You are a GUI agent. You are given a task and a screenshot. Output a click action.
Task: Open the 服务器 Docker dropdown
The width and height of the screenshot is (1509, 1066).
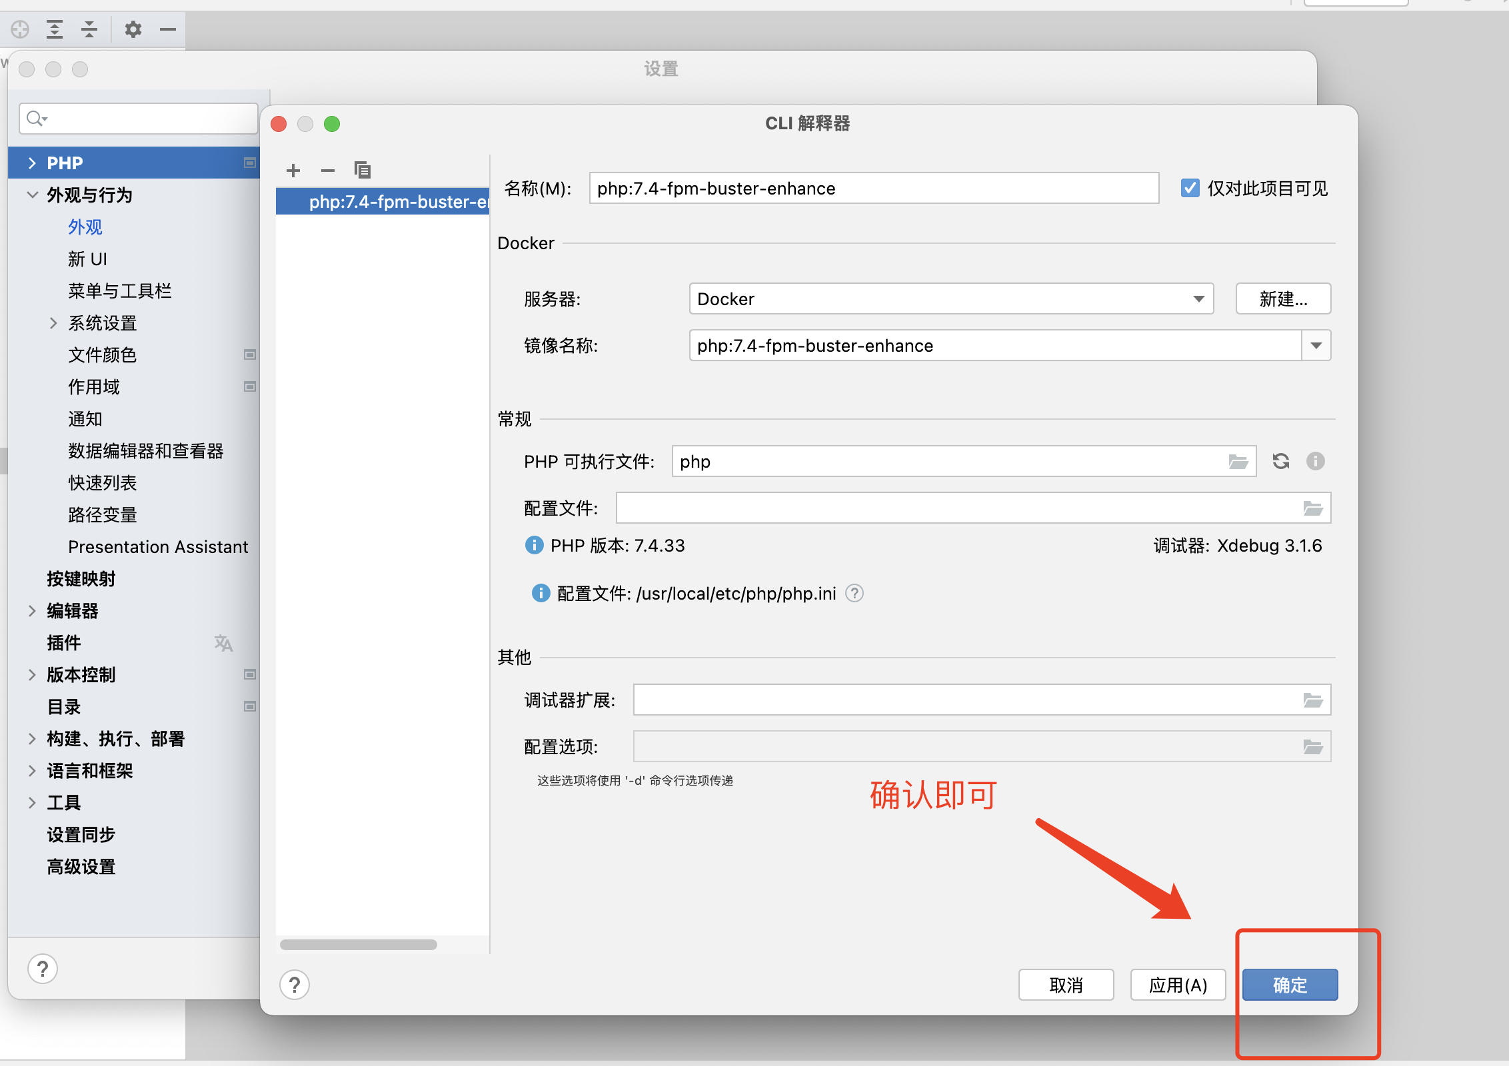pyautogui.click(x=1198, y=298)
